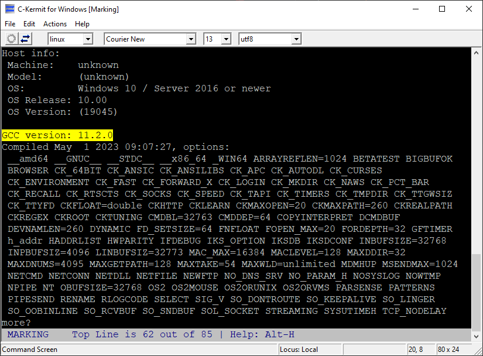Click the 'CK_CURSES' option text
The width and height of the screenshot is (483, 356).
(x=356, y=170)
